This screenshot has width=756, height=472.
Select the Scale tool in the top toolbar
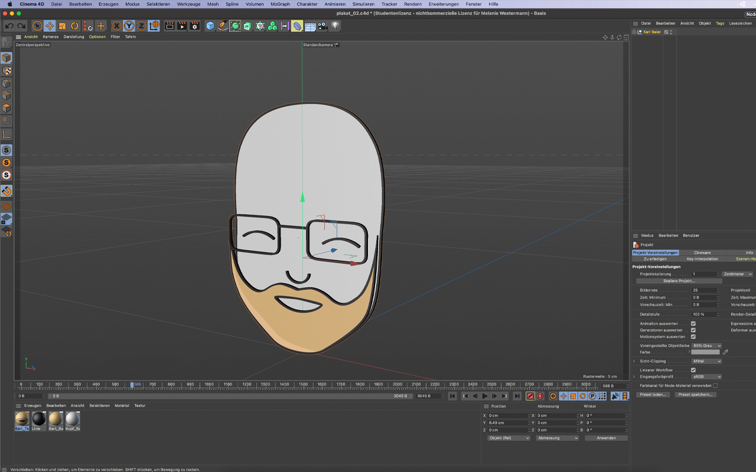click(62, 26)
